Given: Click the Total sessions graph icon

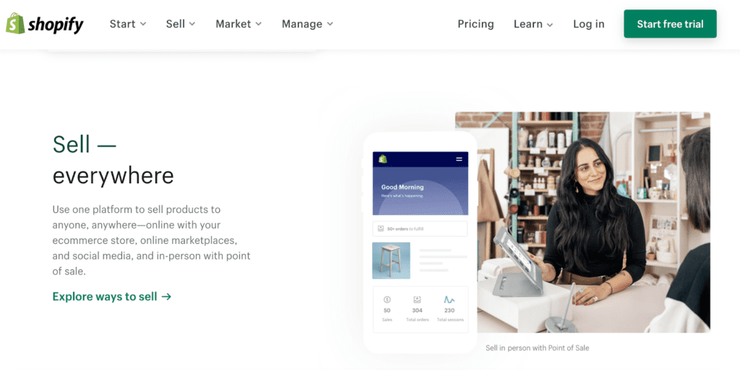Looking at the screenshot, I should point(449,299).
